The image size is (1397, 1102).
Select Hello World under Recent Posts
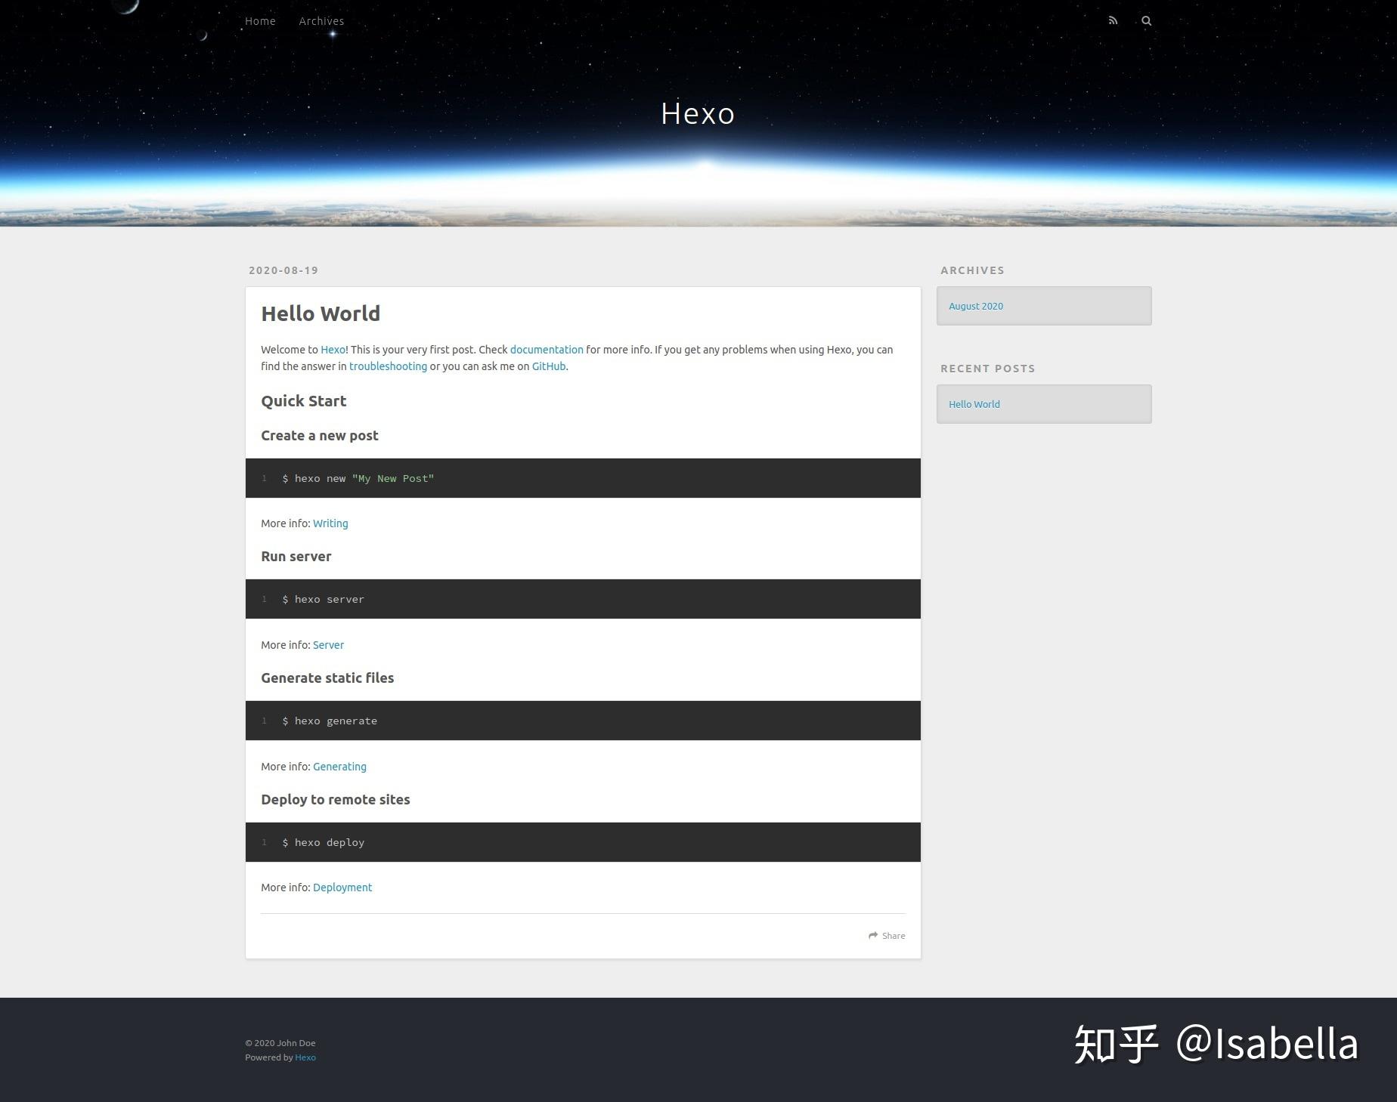(974, 404)
